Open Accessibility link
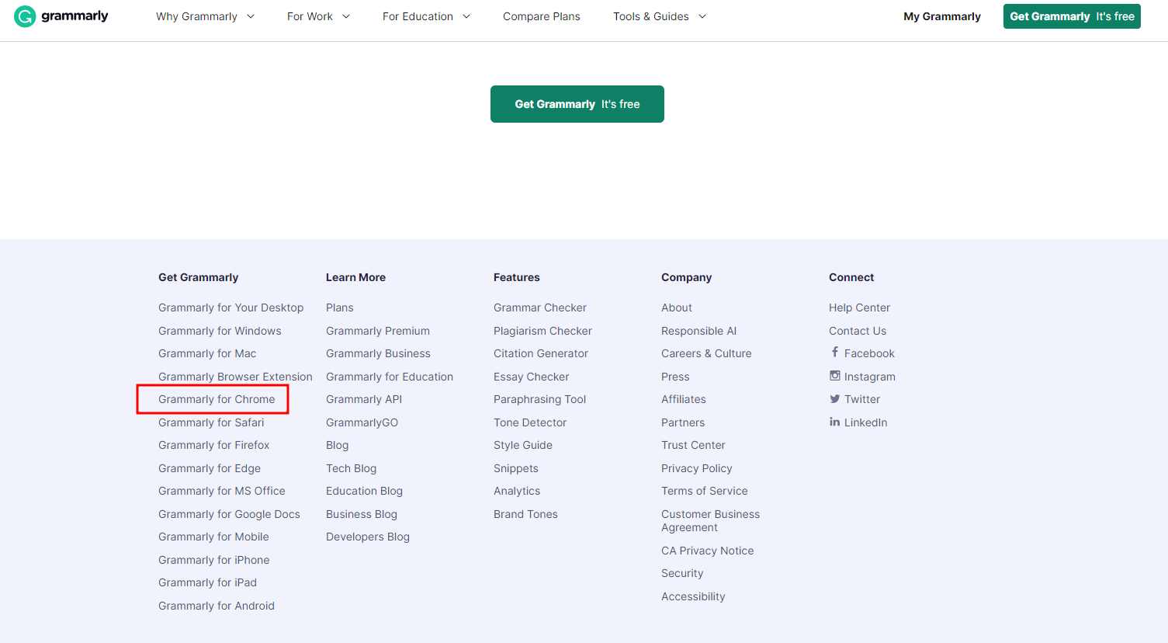Image resolution: width=1168 pixels, height=643 pixels. (693, 596)
